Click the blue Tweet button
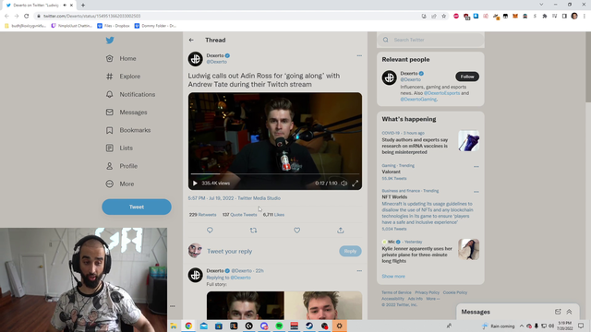The image size is (591, 332). [x=137, y=207]
